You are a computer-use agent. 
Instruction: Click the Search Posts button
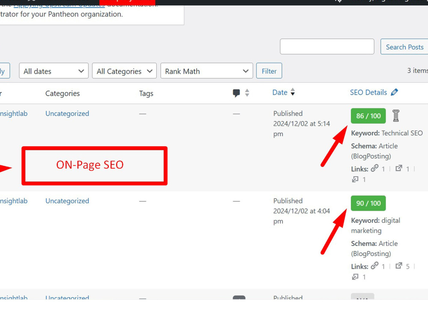click(x=404, y=47)
